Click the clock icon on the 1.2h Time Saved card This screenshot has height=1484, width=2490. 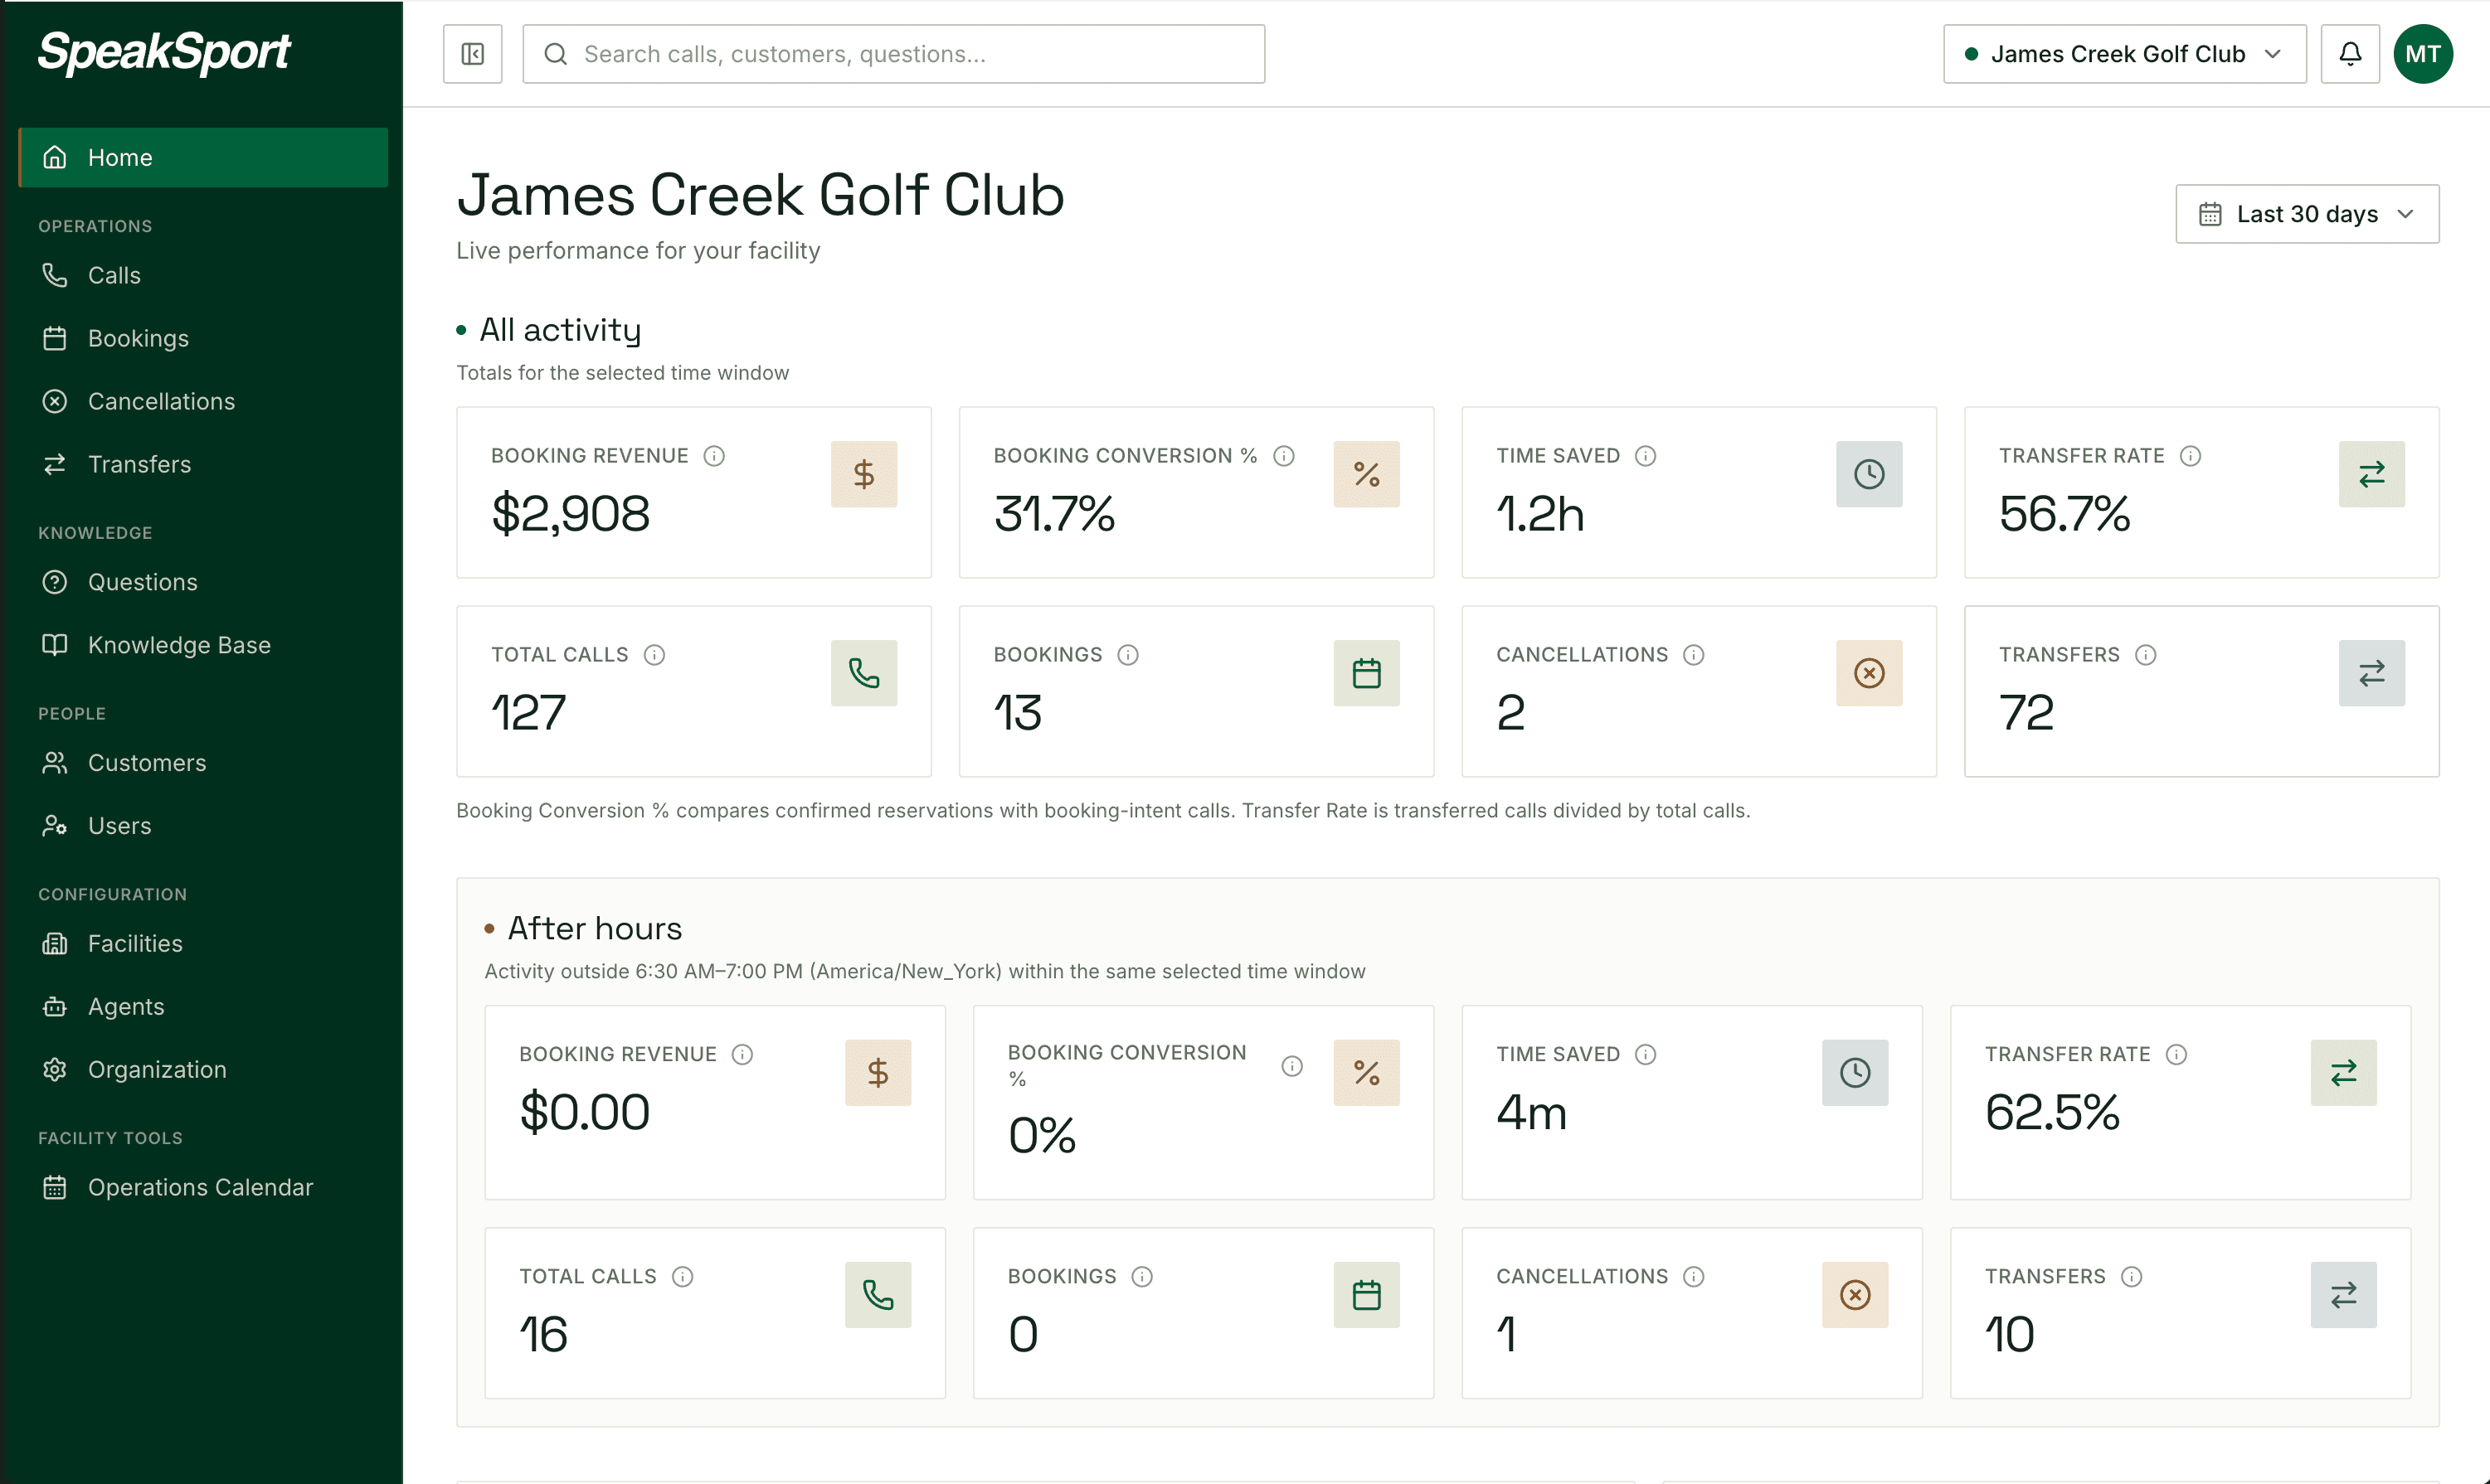tap(1869, 474)
